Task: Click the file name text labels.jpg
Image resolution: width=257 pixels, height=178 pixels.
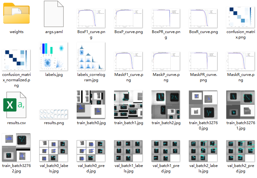Action: pos(54,75)
